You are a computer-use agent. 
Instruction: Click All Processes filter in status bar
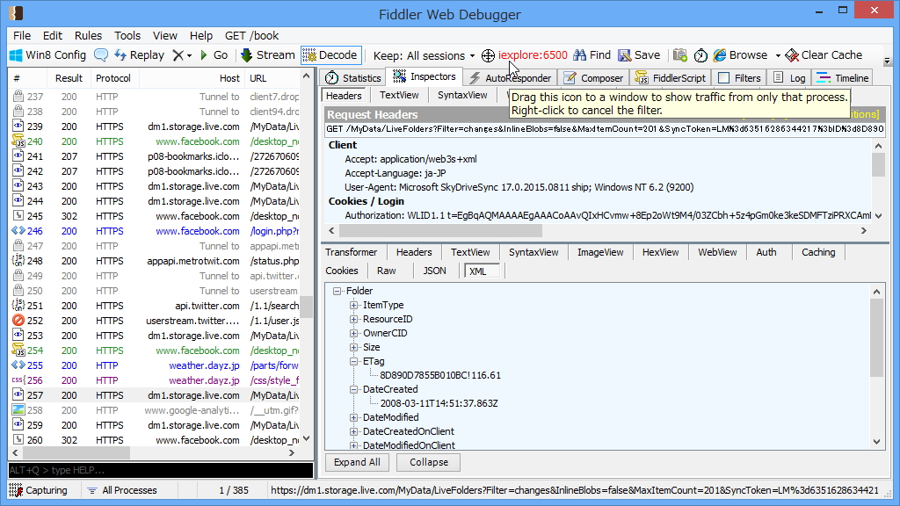tap(122, 490)
